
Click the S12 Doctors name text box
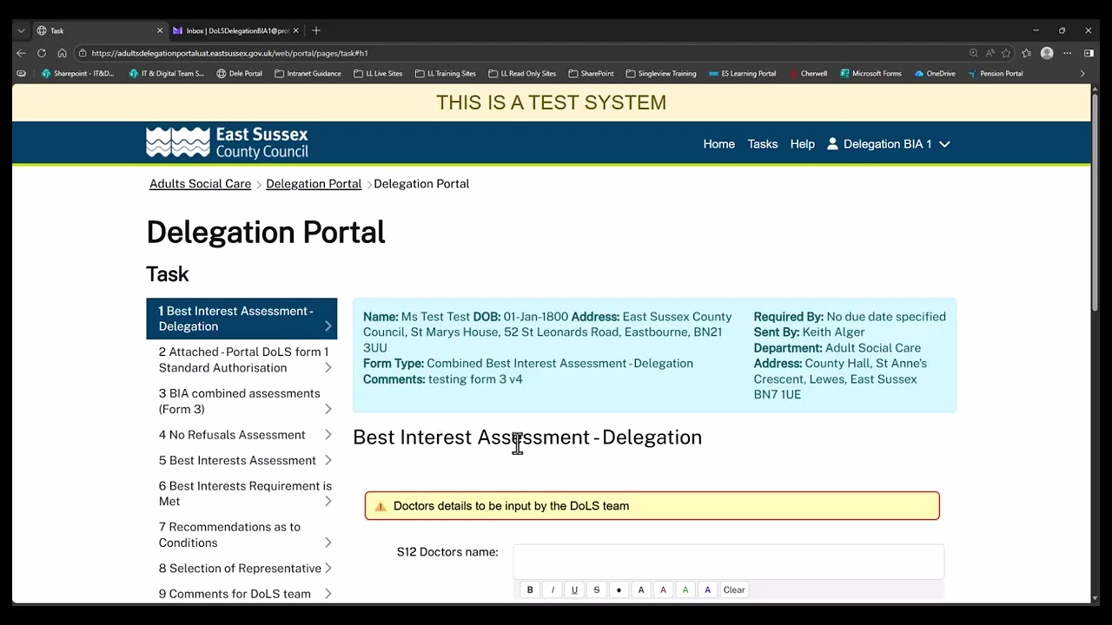point(728,562)
